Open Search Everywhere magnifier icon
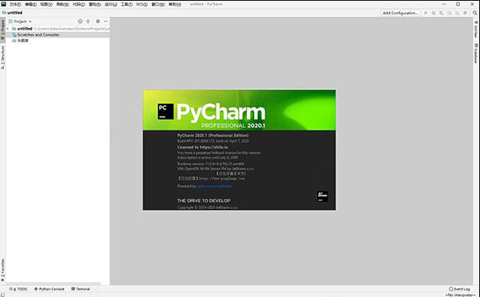 coord(474,13)
